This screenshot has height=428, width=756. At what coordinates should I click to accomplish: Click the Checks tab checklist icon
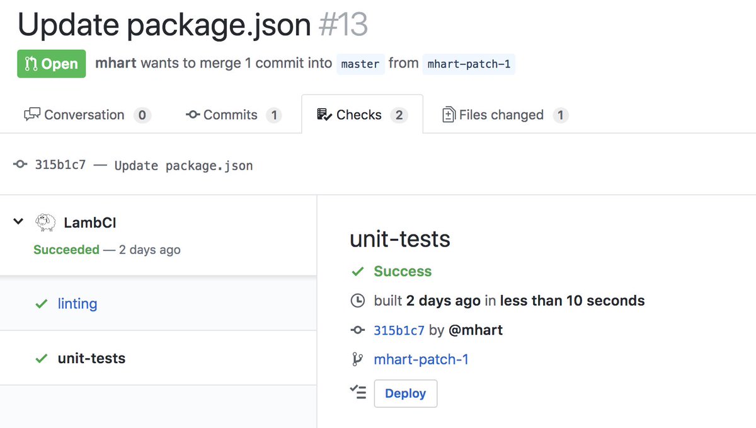[x=324, y=115]
